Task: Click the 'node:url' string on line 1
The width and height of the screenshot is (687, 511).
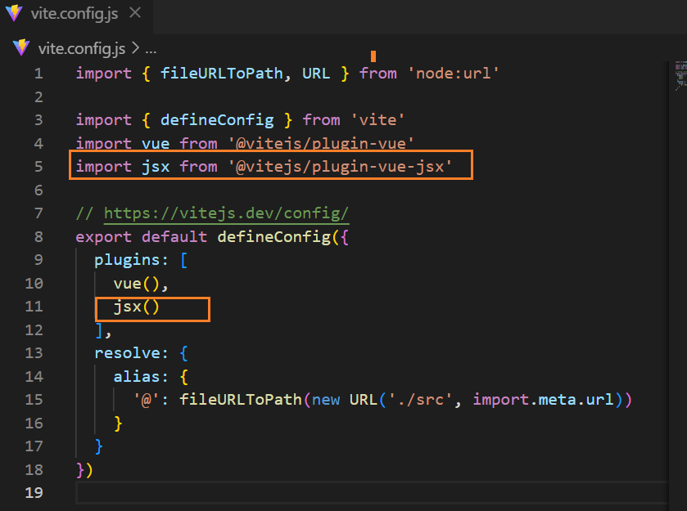Action: [453, 74]
